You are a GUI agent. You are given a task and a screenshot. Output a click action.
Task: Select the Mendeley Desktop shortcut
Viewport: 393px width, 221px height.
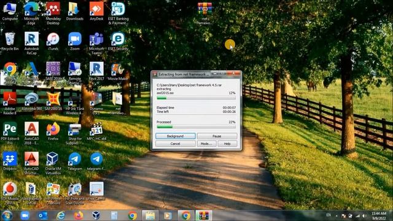pyautogui.click(x=53, y=14)
